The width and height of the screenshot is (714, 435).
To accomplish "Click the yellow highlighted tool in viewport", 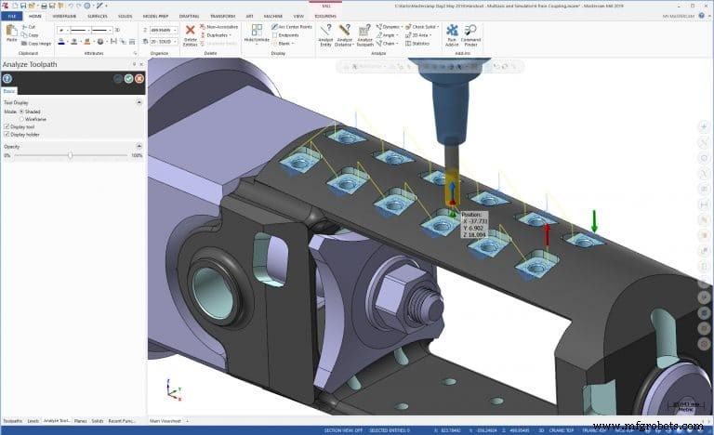I will point(452,187).
